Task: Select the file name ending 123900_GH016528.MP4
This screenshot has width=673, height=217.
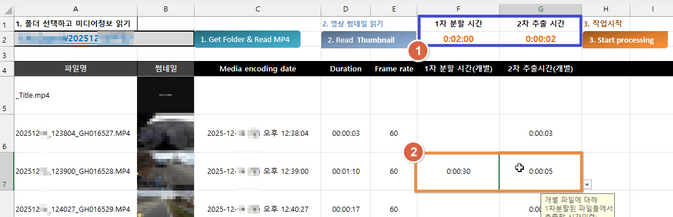Action: tap(75, 171)
